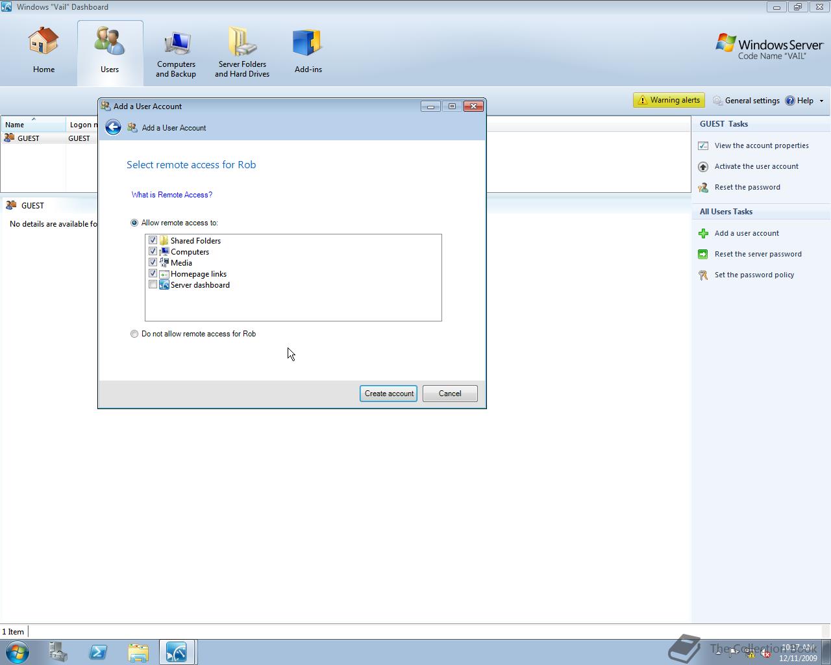Open Windows Explorer from taskbar

(x=138, y=652)
